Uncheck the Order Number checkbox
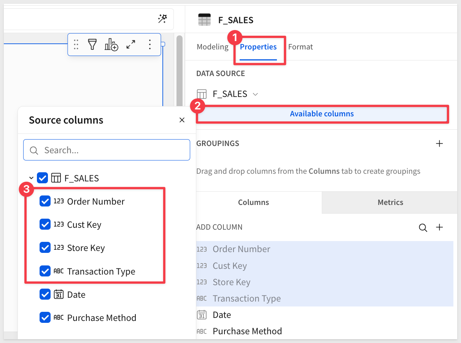This screenshot has height=343, width=461. pyautogui.click(x=45, y=202)
